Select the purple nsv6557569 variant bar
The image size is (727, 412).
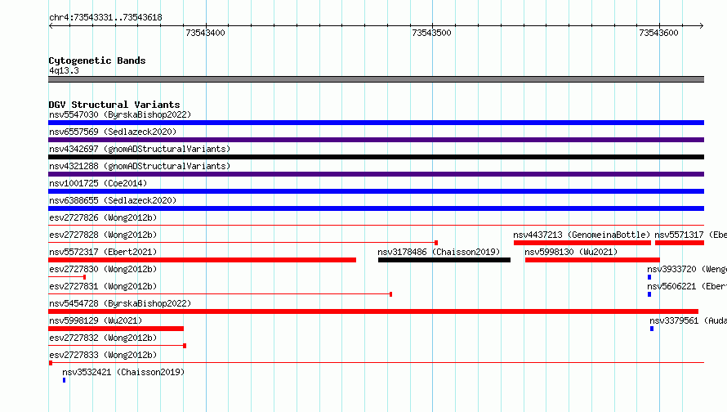pos(376,140)
